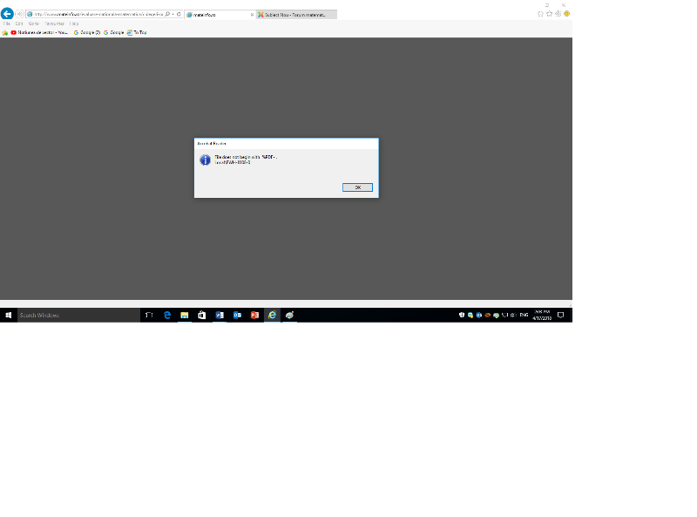Open the File menu

tap(7, 24)
